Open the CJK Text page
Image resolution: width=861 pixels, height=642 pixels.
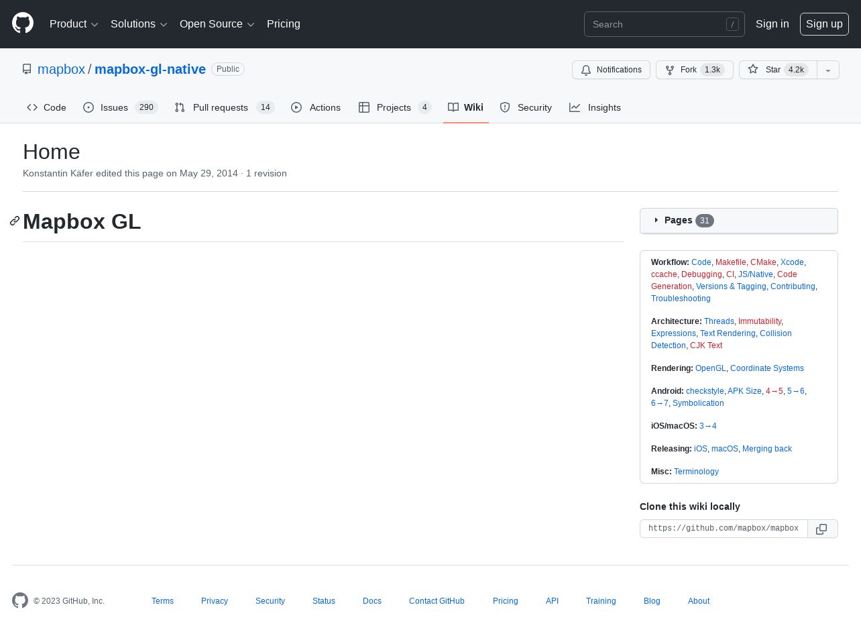(x=706, y=345)
